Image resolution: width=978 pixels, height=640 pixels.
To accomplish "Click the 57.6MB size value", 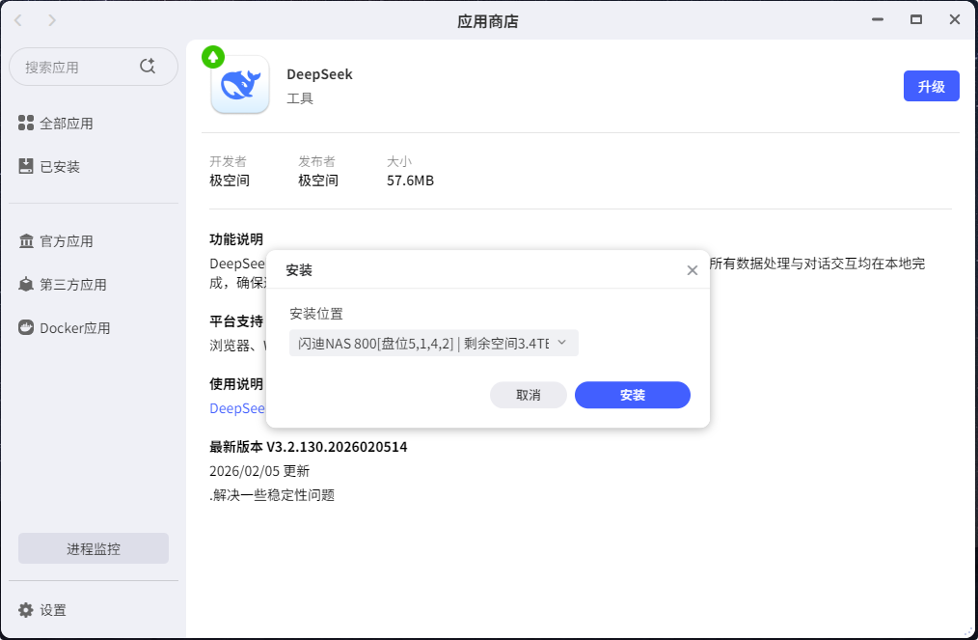I will (x=410, y=181).
